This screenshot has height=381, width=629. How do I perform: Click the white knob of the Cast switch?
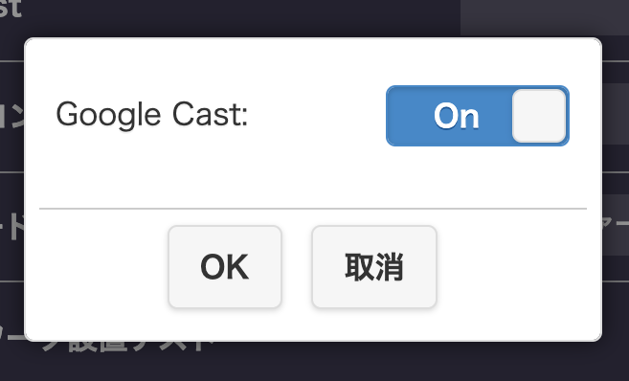[539, 116]
